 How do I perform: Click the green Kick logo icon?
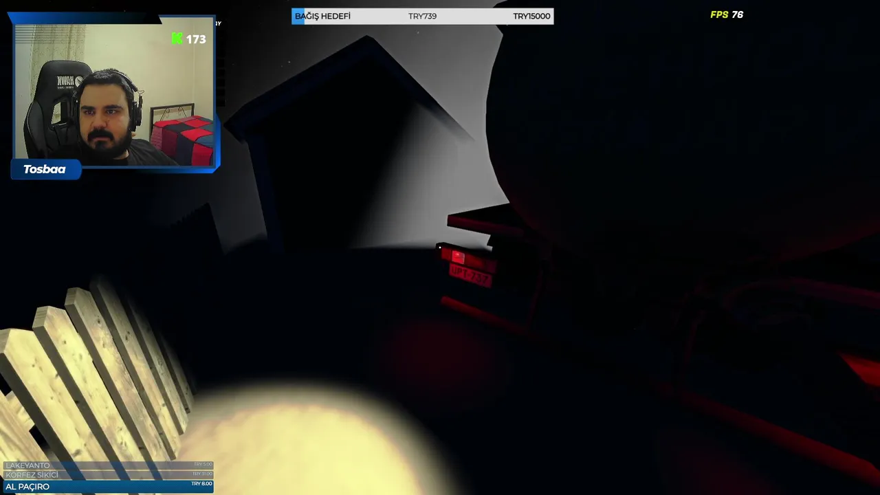click(177, 39)
